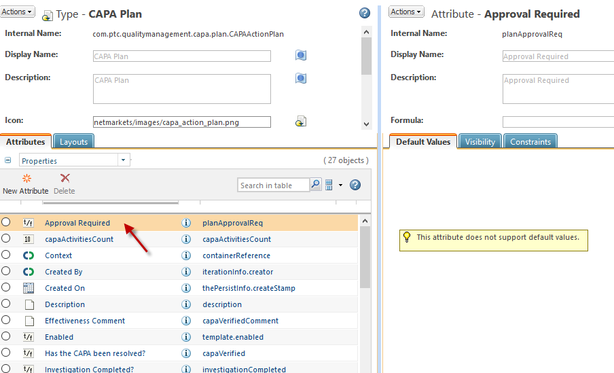The height and width of the screenshot is (373, 614).
Task: Click table view settings icon
Action: point(329,185)
